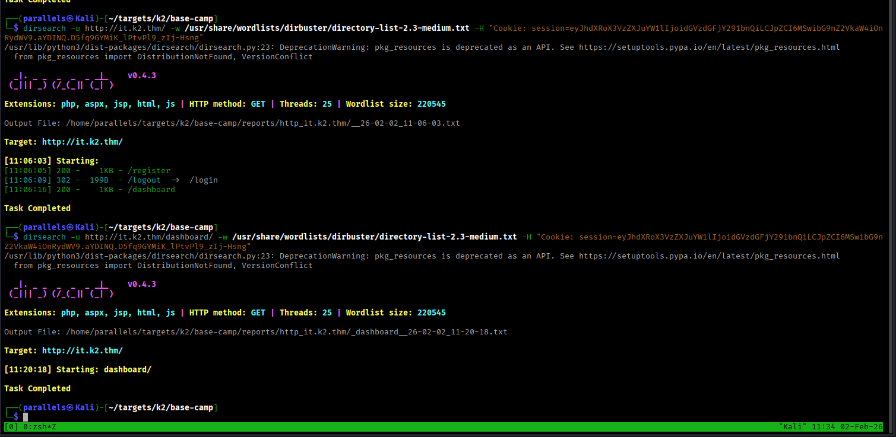The height and width of the screenshot is (437, 896).
Task: Click the /dashboard result with 200 status
Action: 156,189
